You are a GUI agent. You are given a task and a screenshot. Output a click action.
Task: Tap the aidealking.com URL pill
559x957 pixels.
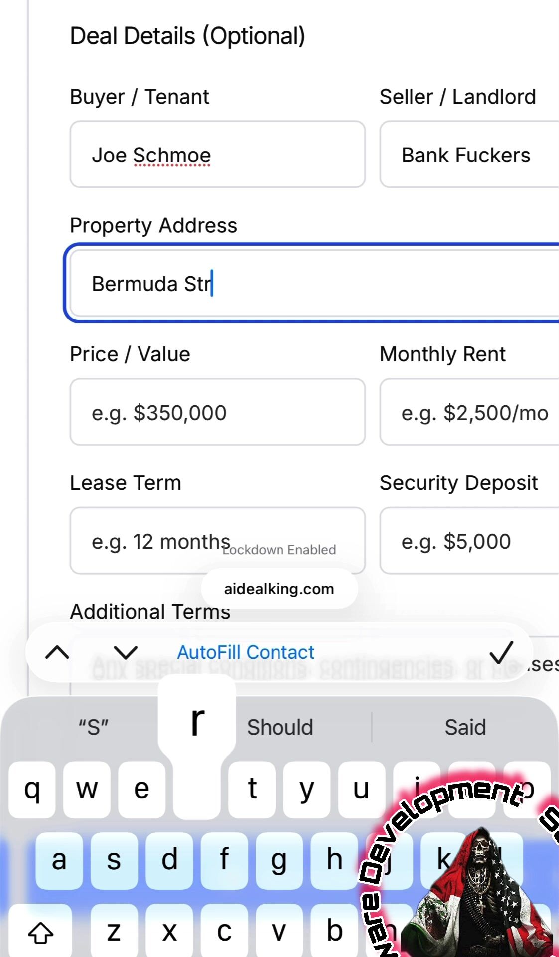(x=279, y=589)
